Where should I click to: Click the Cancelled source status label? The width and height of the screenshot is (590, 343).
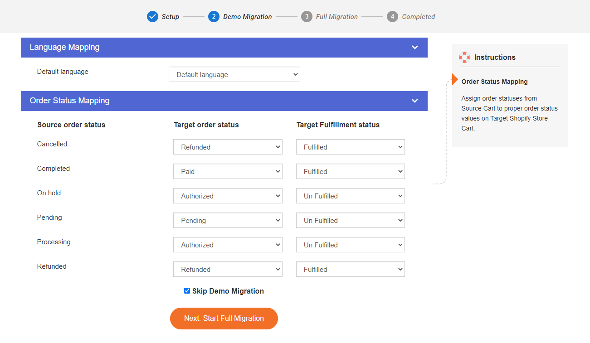pyautogui.click(x=52, y=144)
